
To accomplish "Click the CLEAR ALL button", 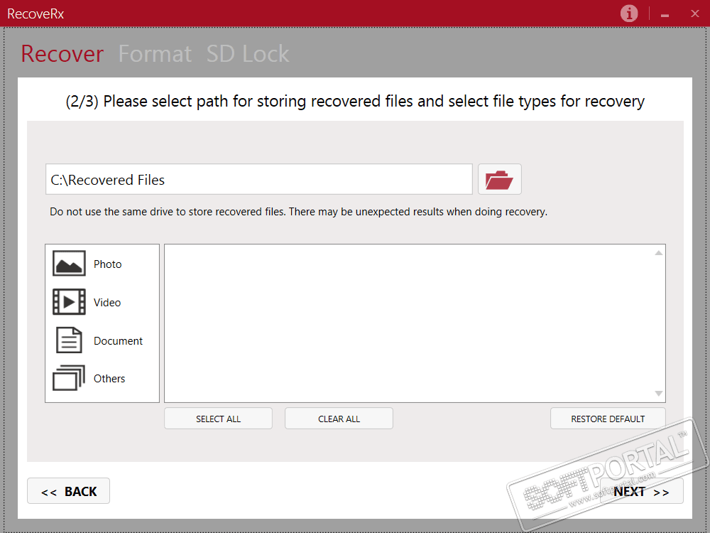I will 339,419.
